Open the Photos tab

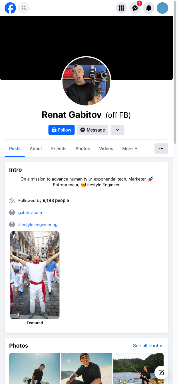pyautogui.click(x=83, y=148)
